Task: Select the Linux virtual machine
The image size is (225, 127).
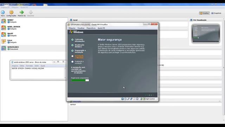Action: (x=34, y=41)
